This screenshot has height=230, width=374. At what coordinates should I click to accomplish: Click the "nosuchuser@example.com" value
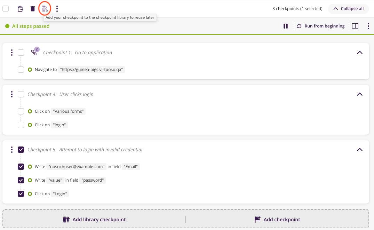pyautogui.click(x=76, y=167)
